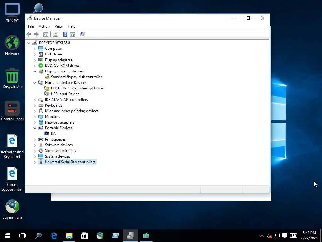322x242 pixels.
Task: Open File Explorer from the taskbar
Action: [x=69, y=236]
